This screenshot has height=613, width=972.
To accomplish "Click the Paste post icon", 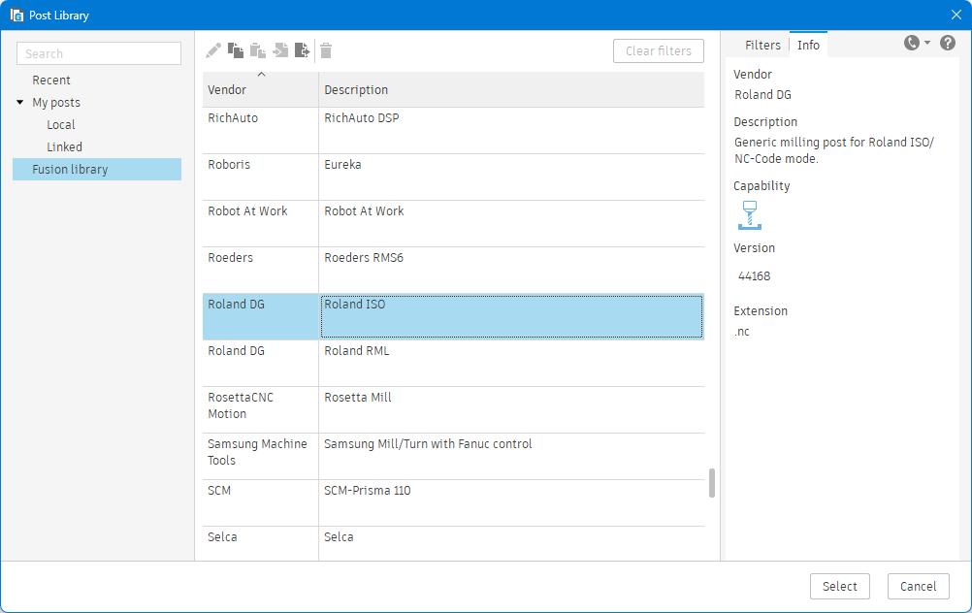I will pyautogui.click(x=258, y=50).
